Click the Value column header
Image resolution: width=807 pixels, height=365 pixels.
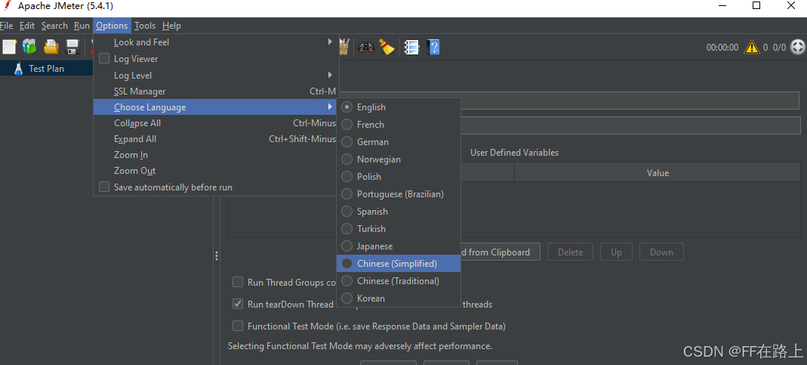point(658,173)
